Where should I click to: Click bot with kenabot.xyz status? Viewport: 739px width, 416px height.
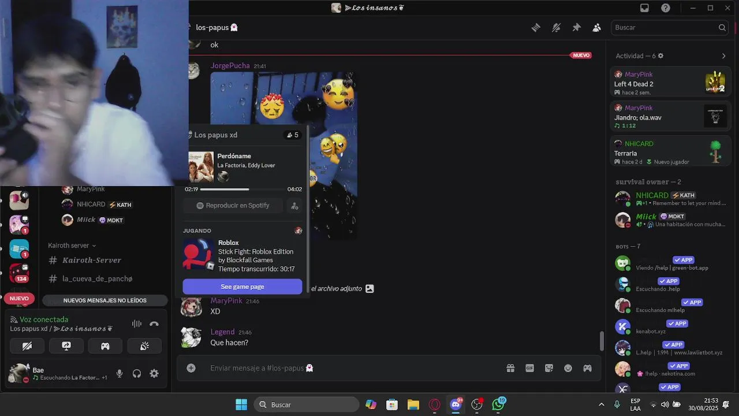click(670, 327)
